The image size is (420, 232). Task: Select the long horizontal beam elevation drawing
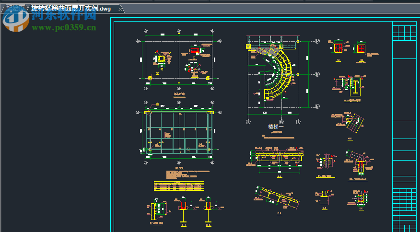pos(277,157)
